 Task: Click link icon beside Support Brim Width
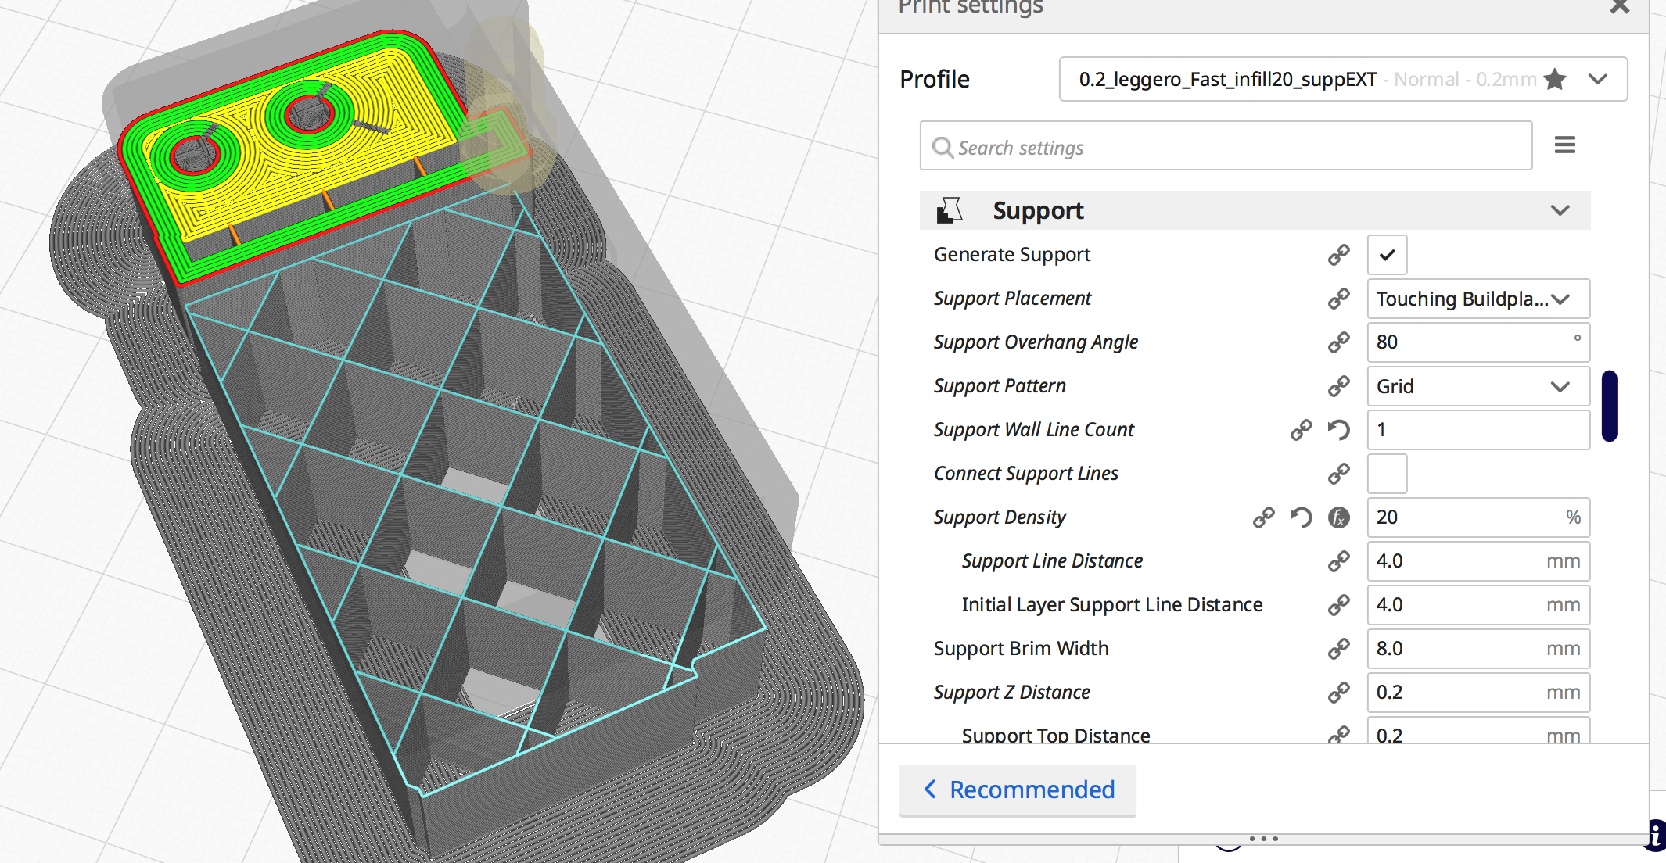[1338, 649]
